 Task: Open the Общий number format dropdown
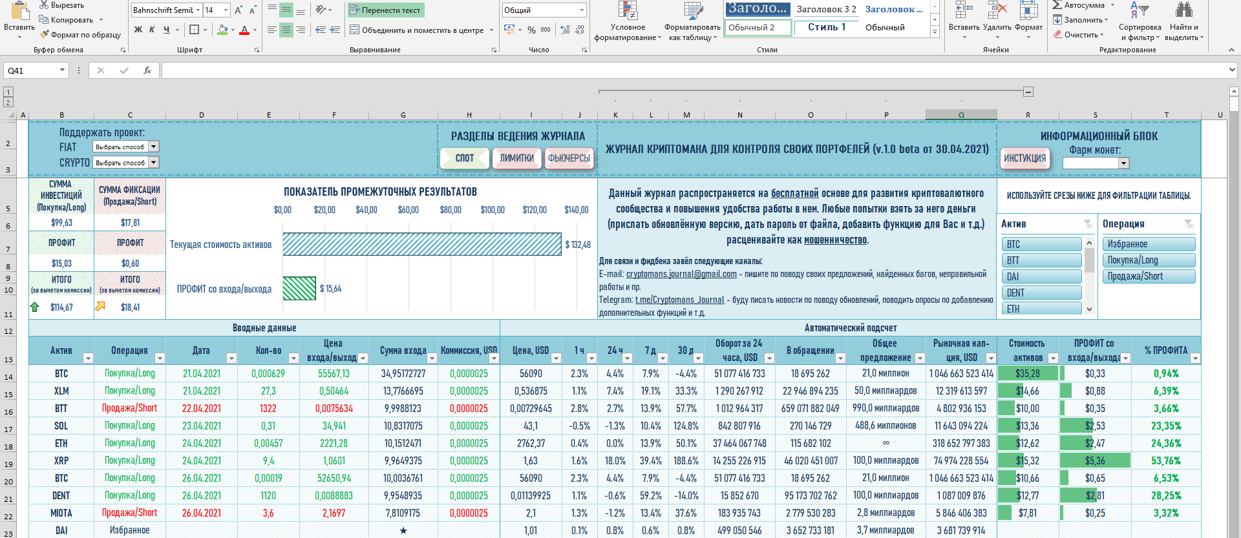tap(582, 10)
